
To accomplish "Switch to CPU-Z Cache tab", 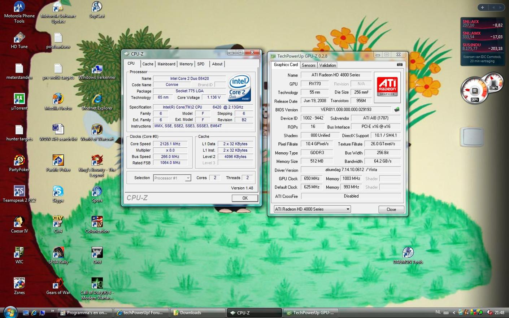I will coord(148,64).
